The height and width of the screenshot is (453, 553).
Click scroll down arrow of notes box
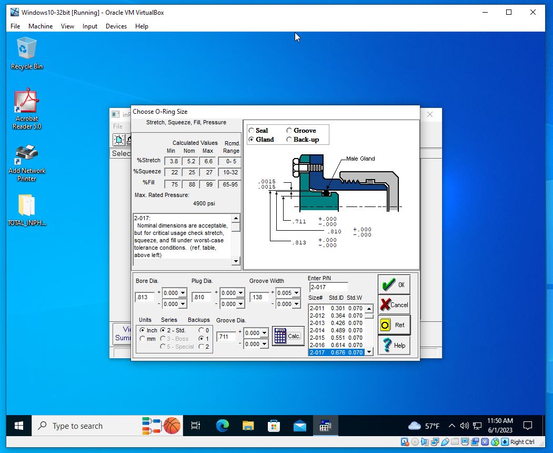[236, 261]
